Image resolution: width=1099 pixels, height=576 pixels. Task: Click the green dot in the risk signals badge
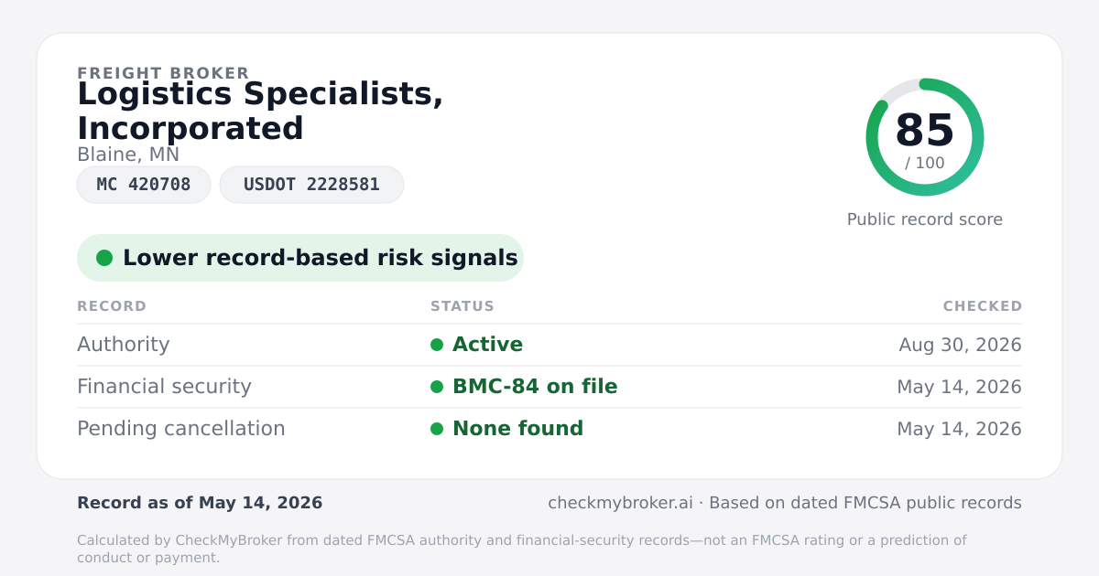point(104,258)
